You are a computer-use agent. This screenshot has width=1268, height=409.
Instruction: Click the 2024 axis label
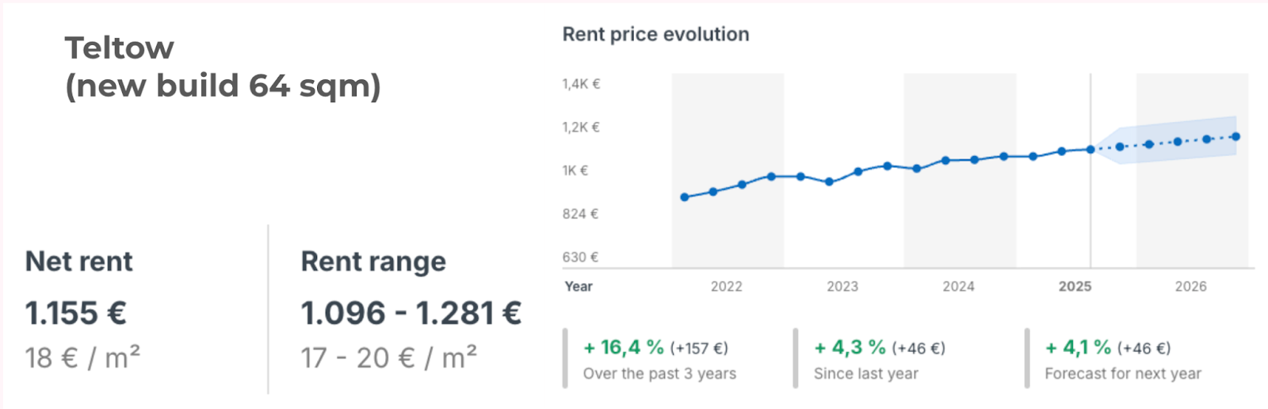tap(958, 286)
